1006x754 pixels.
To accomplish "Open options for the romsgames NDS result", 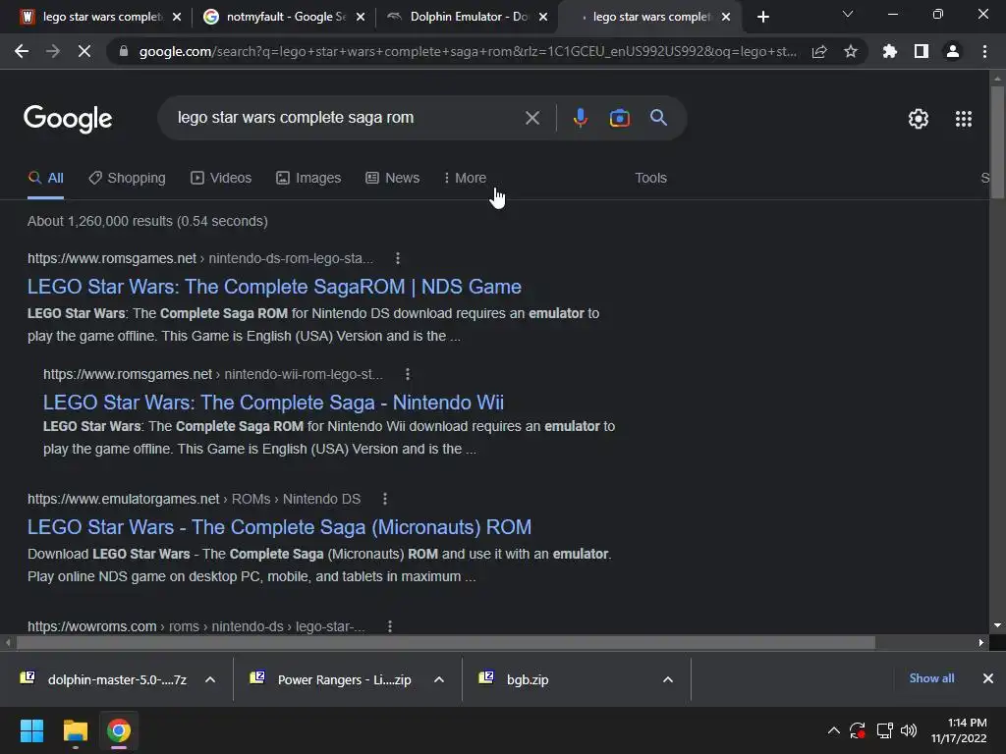I will pyautogui.click(x=398, y=258).
